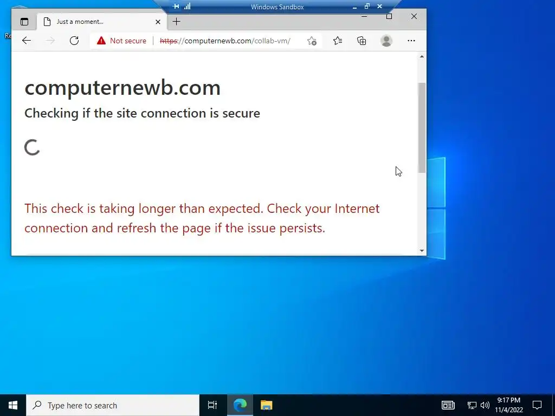This screenshot has height=416, width=555.
Task: Click the computernewb.com heading text
Action: (x=122, y=87)
